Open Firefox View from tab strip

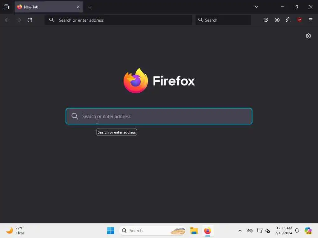click(6, 7)
